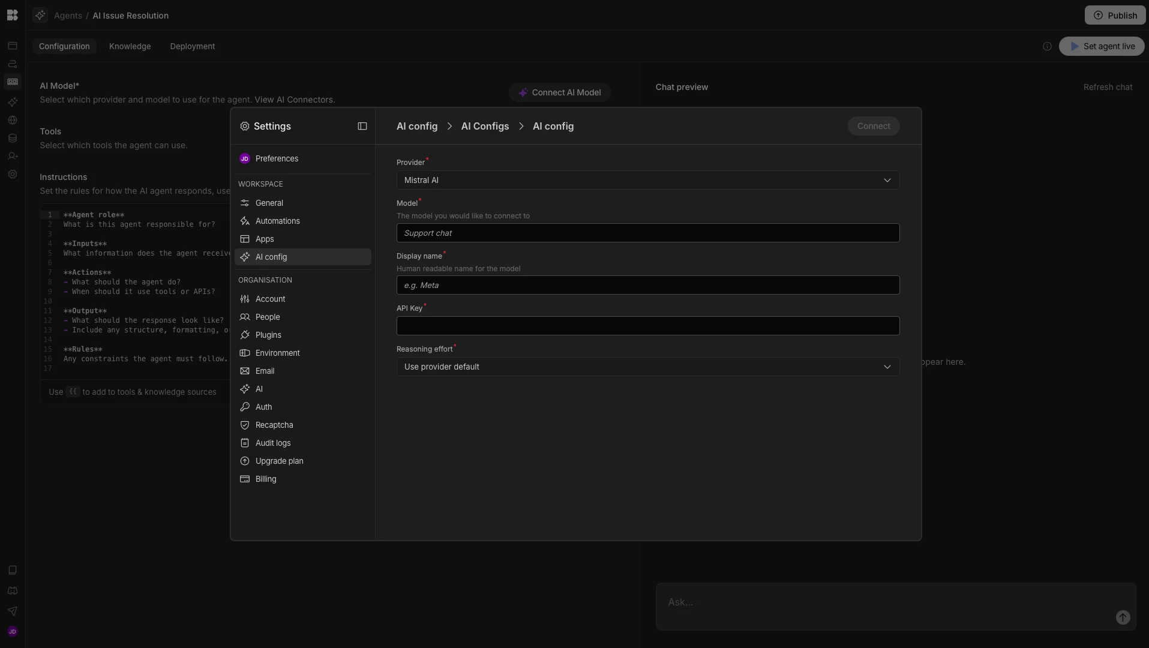Click the Environment icon
1149x648 pixels.
(245, 353)
